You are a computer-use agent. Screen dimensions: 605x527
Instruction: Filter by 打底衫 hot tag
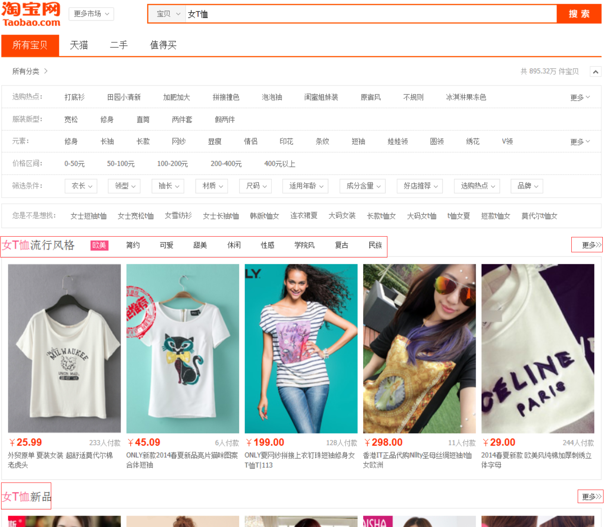point(74,97)
